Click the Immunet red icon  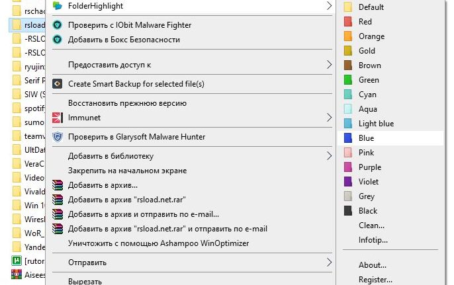58,118
